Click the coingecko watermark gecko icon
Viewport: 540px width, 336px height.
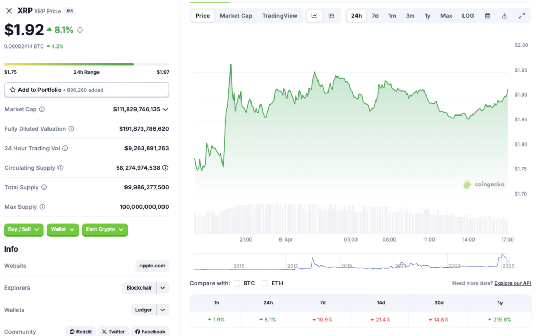pyautogui.click(x=467, y=185)
